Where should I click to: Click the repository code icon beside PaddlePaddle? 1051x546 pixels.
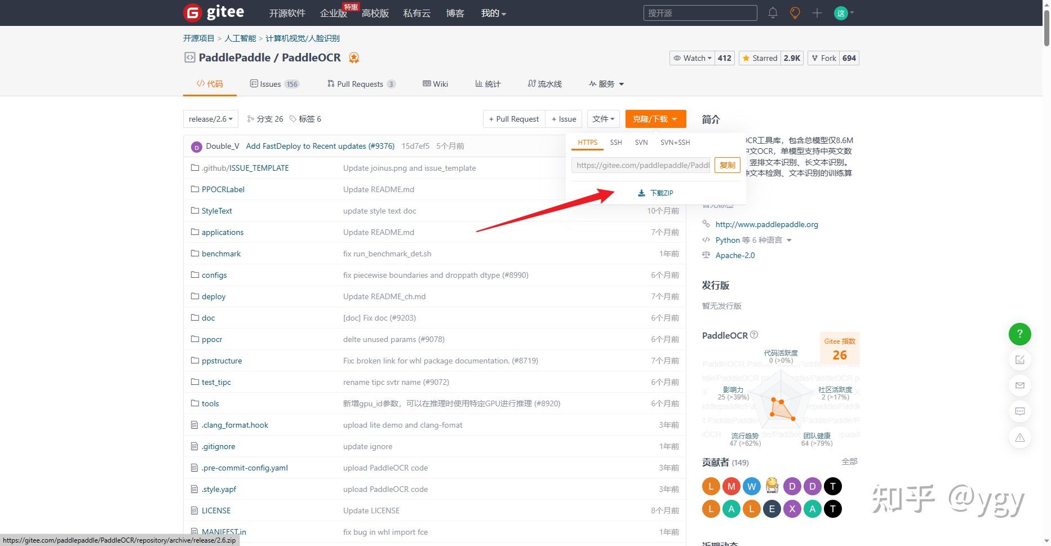189,57
